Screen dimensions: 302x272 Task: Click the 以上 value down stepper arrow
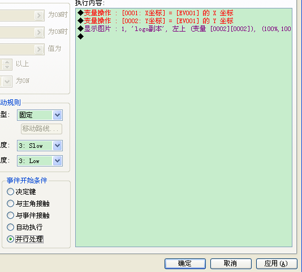7,67
